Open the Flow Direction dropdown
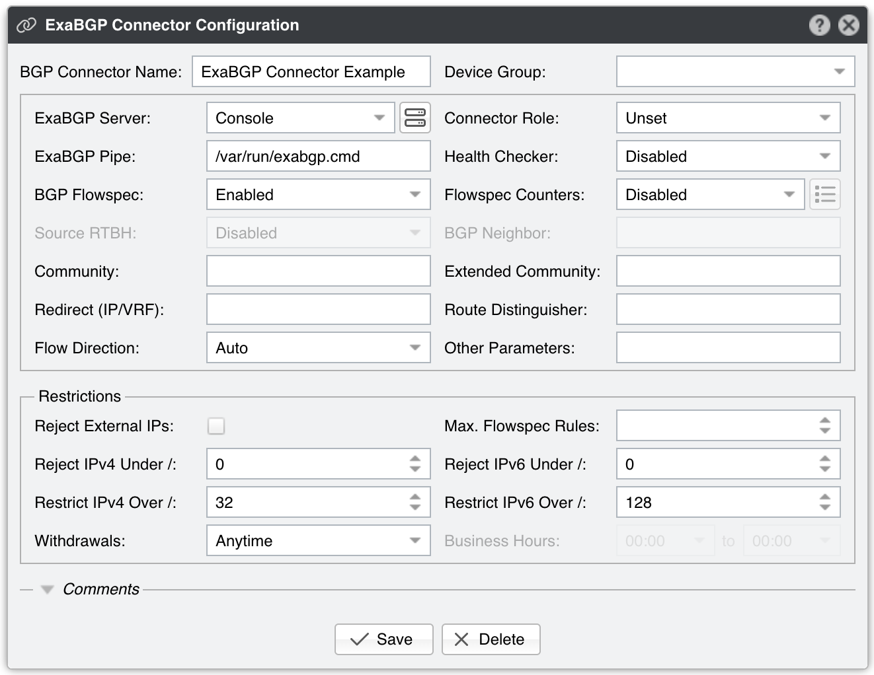This screenshot has width=874, height=675. 319,348
